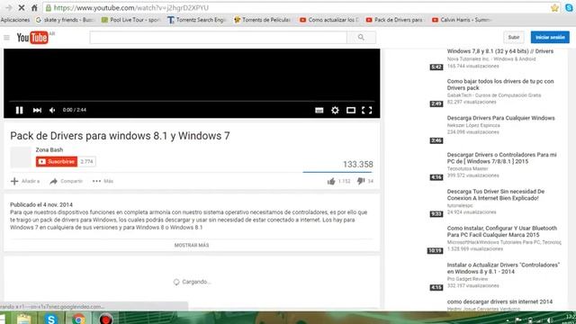Viewport: 576px width, 324px height.
Task: Open Windows 7,8 y 8.1 Drivers suggested video
Action: [500, 51]
